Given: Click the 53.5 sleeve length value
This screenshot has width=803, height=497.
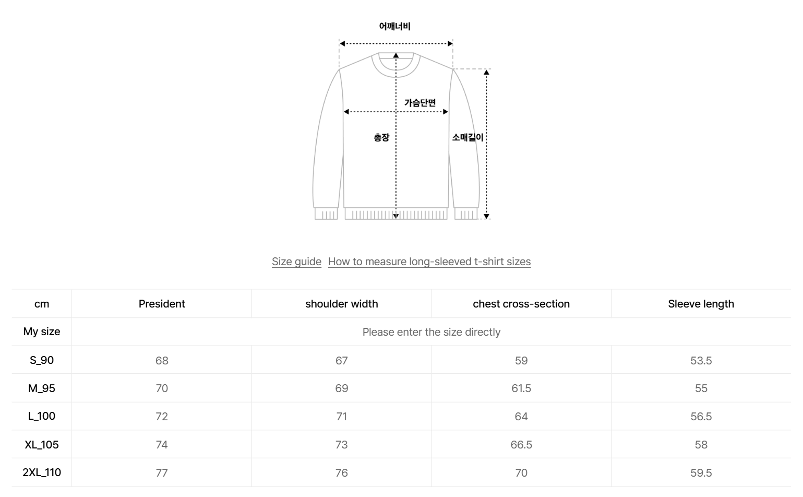Looking at the screenshot, I should tap(701, 361).
